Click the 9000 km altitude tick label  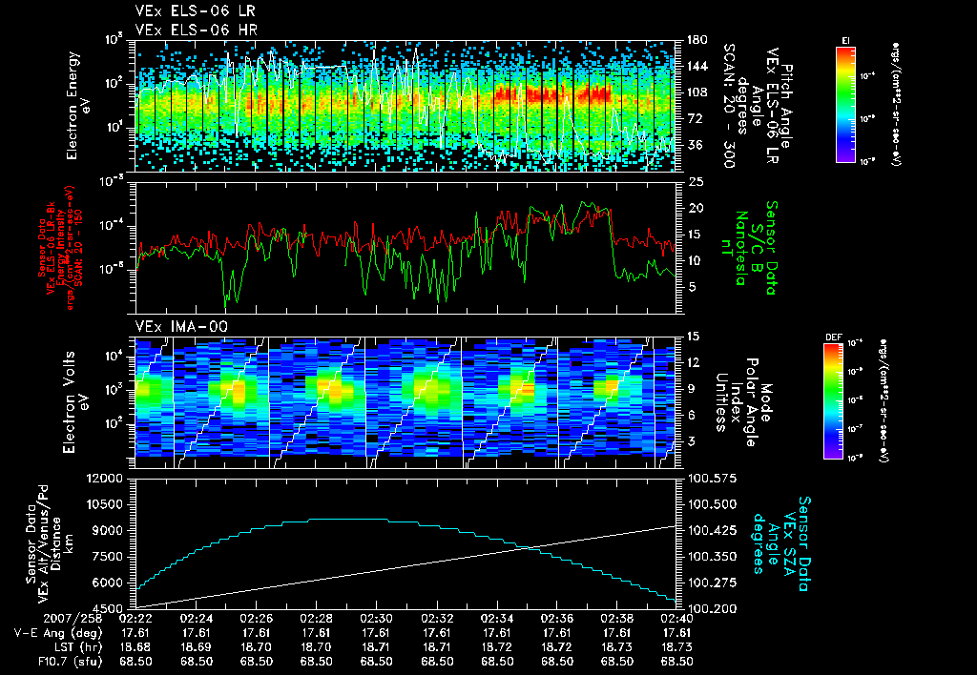click(x=109, y=530)
